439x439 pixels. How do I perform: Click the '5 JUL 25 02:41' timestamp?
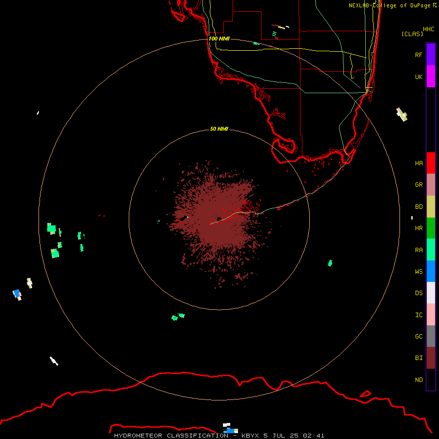click(294, 436)
